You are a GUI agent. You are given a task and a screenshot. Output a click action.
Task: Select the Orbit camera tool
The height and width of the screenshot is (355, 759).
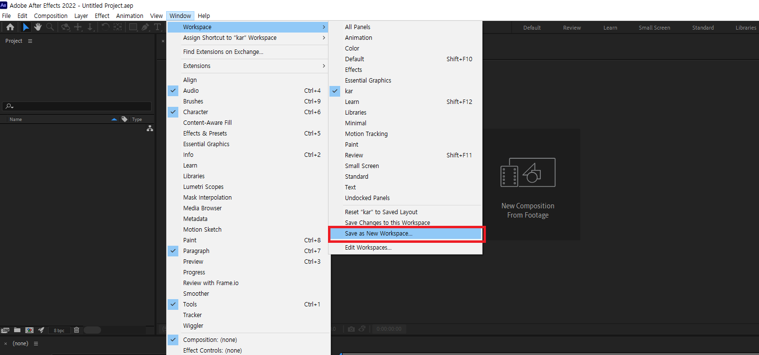point(66,27)
